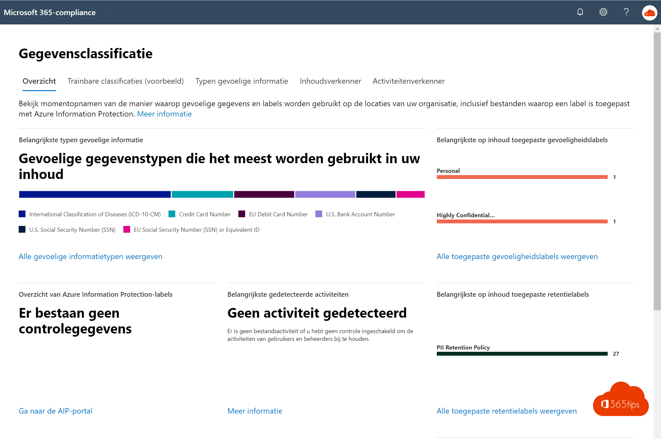The height and width of the screenshot is (439, 661).
Task: Open the account profile avatar
Action: click(x=649, y=13)
